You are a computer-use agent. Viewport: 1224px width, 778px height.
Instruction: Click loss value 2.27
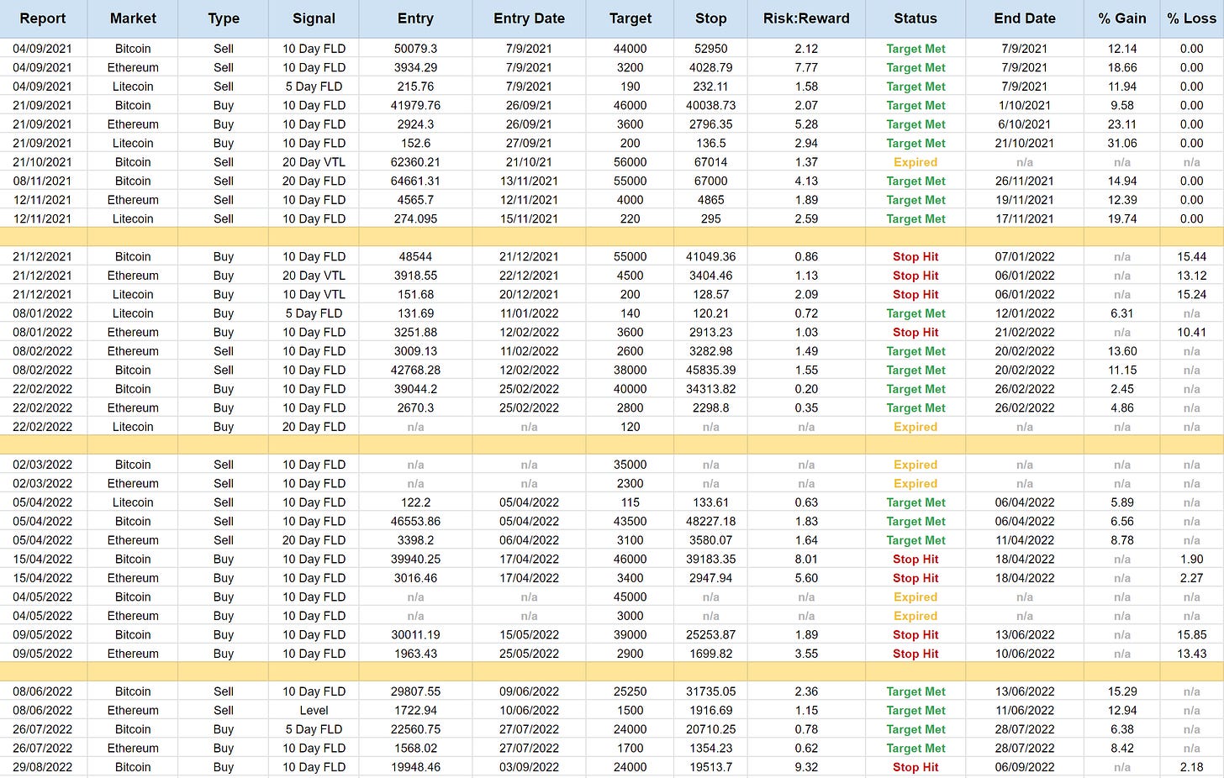click(x=1192, y=578)
